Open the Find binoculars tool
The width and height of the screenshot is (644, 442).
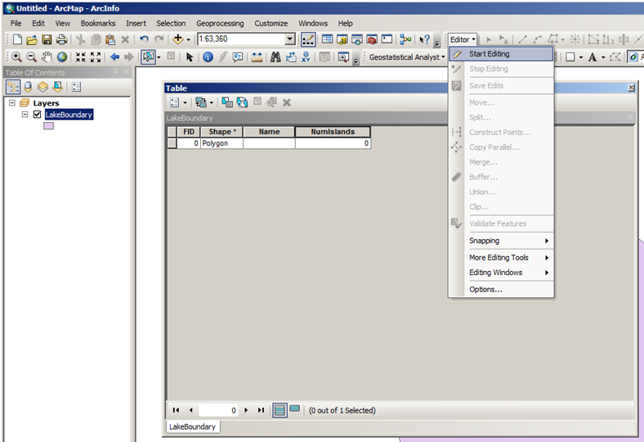(x=275, y=57)
